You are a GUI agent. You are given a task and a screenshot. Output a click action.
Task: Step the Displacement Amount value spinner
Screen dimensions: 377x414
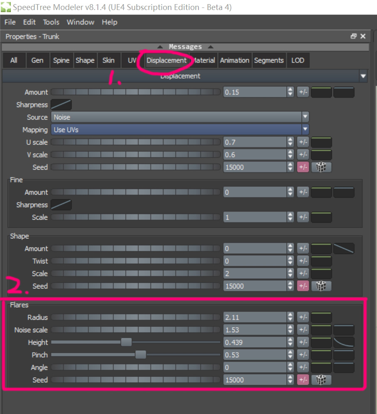click(290, 93)
